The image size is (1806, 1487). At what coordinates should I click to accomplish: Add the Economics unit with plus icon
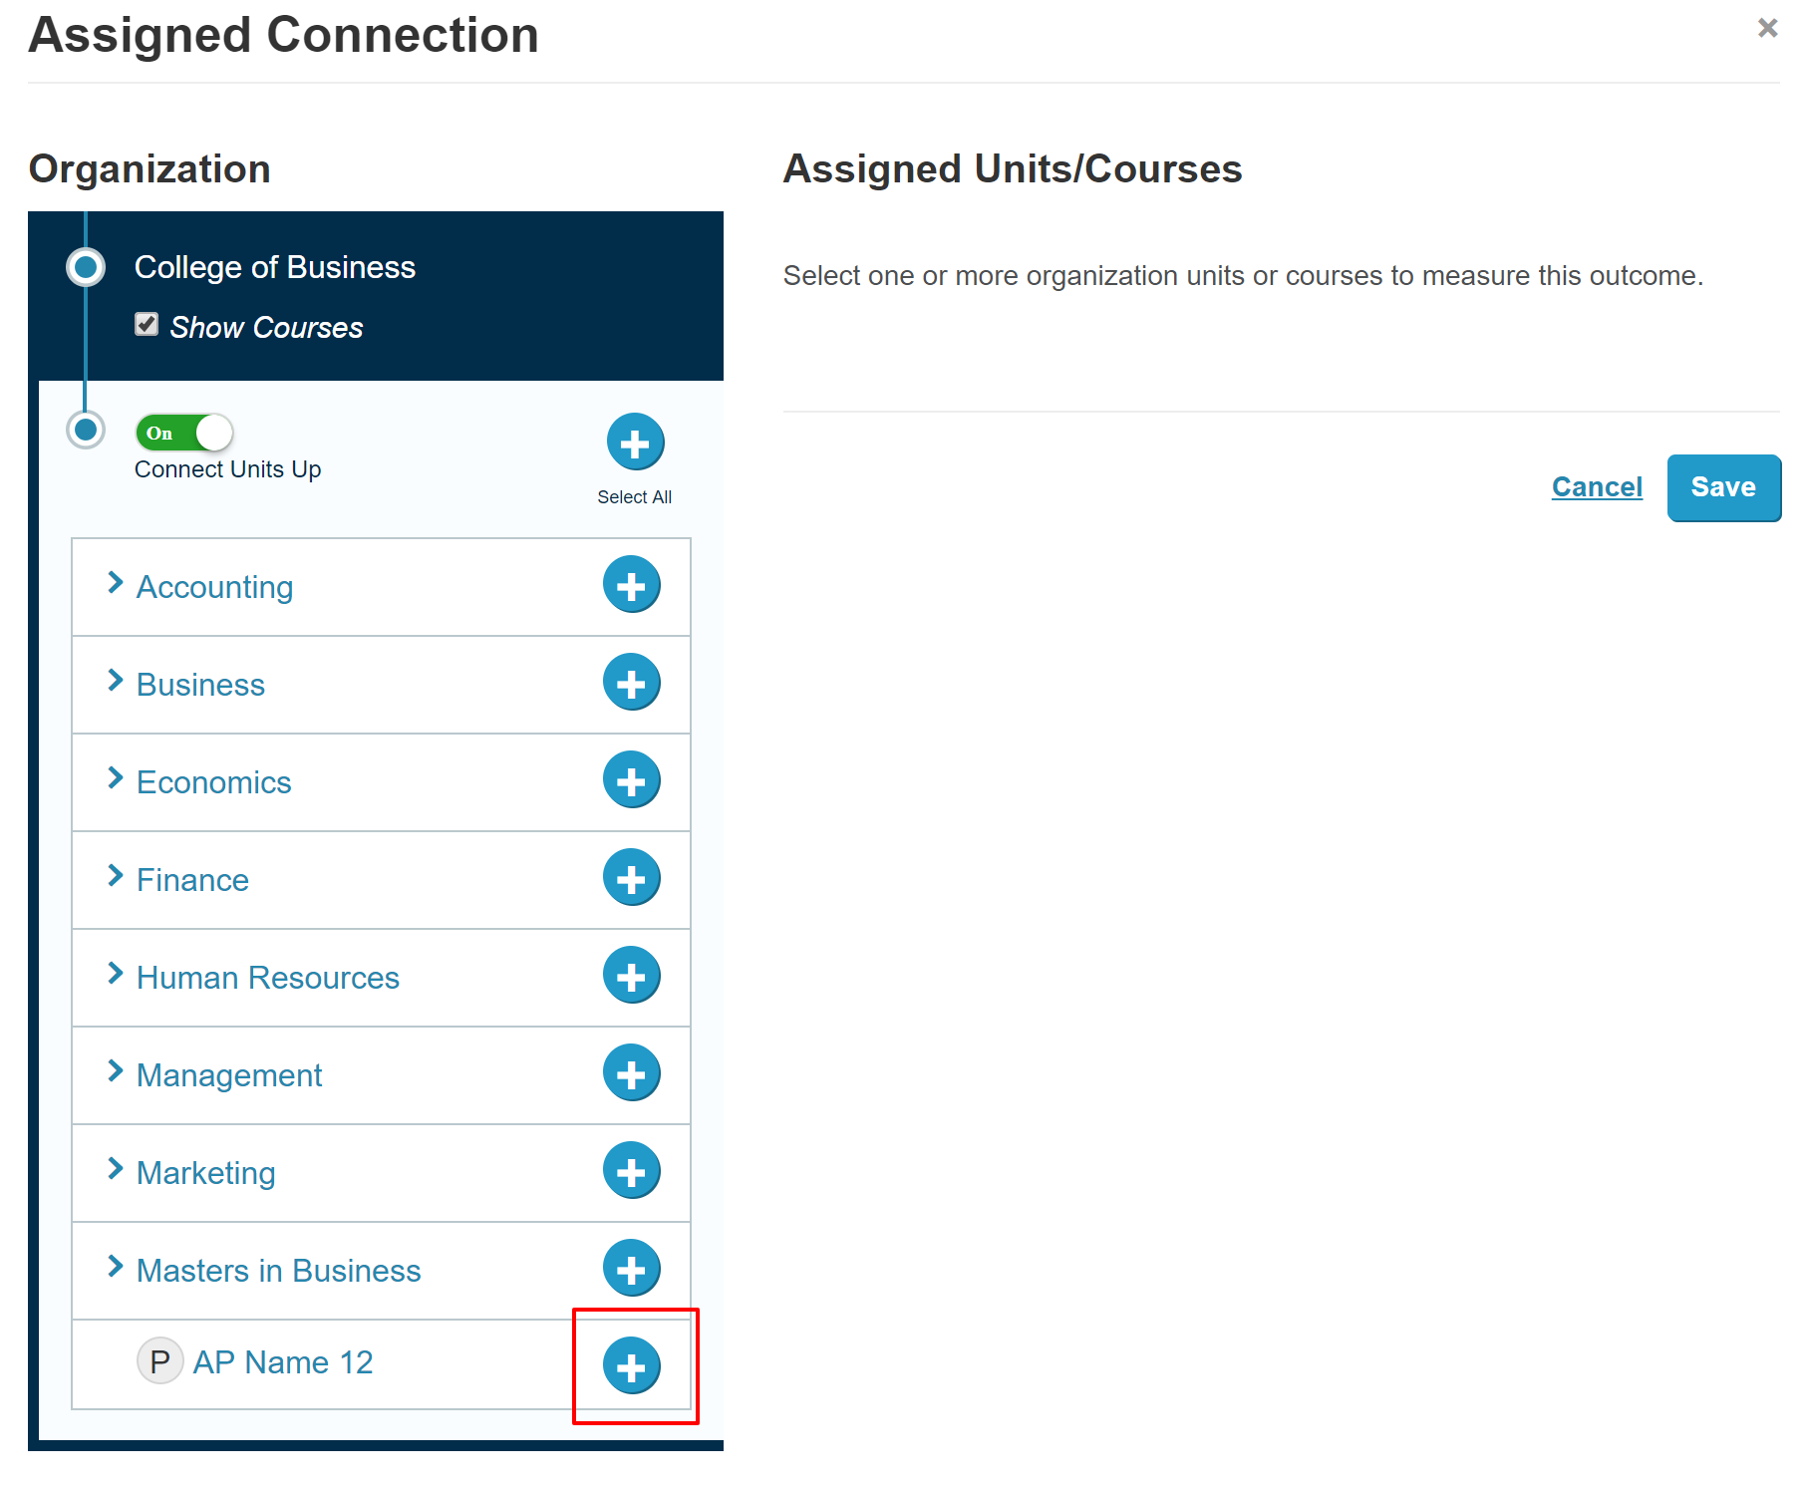(631, 780)
